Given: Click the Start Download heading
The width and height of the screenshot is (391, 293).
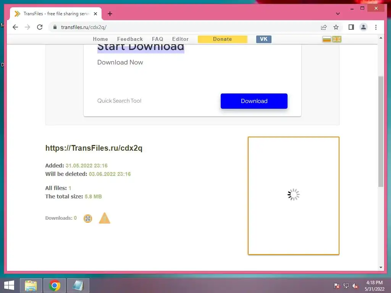Looking at the screenshot, I should tap(141, 47).
